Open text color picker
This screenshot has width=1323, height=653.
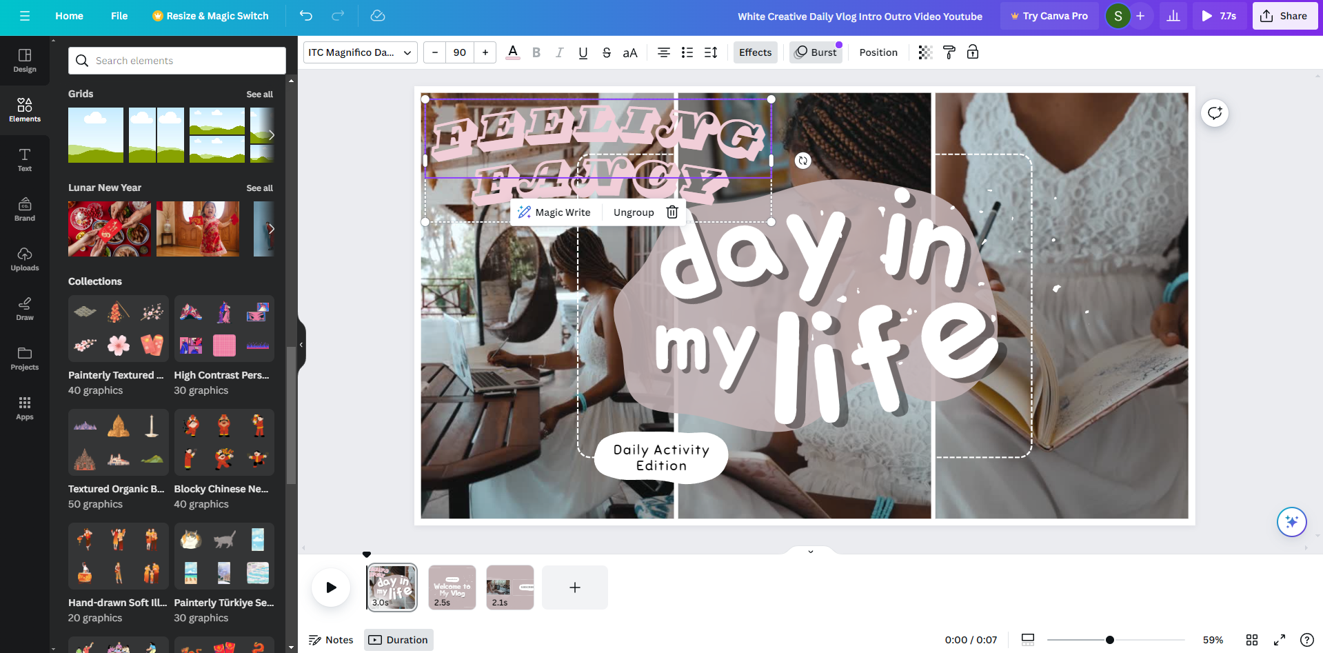pos(513,52)
